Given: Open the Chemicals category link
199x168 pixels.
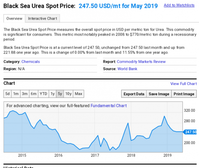Looking at the screenshot, I should 31,61.
